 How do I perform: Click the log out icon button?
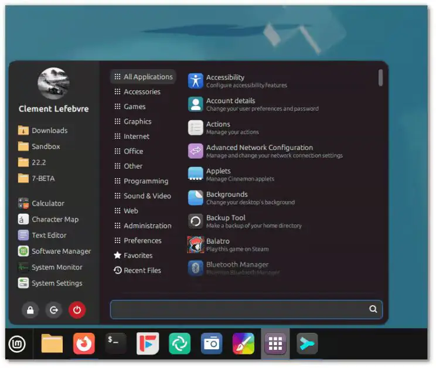53,310
